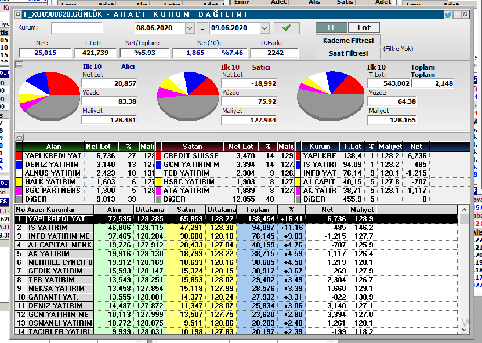The height and width of the screenshot is (343, 482).
Task: Open the Saat Filtresi filter
Action: 348,53
